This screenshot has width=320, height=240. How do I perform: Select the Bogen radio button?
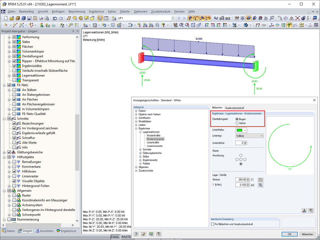pos(237,119)
